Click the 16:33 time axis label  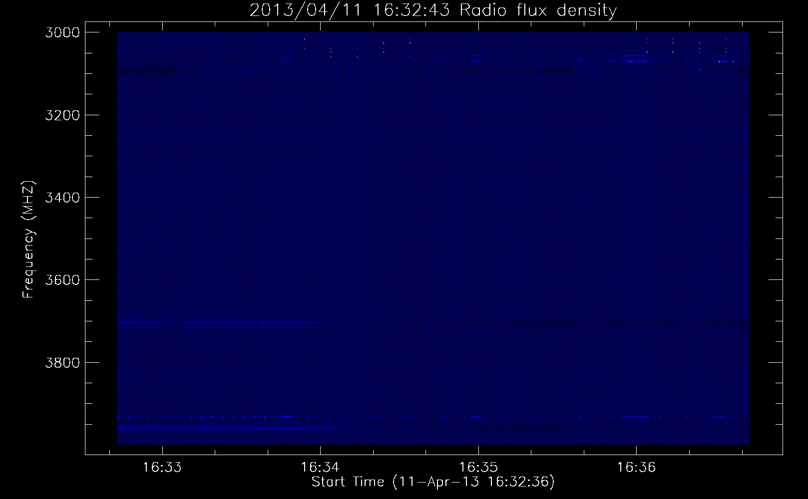click(162, 468)
